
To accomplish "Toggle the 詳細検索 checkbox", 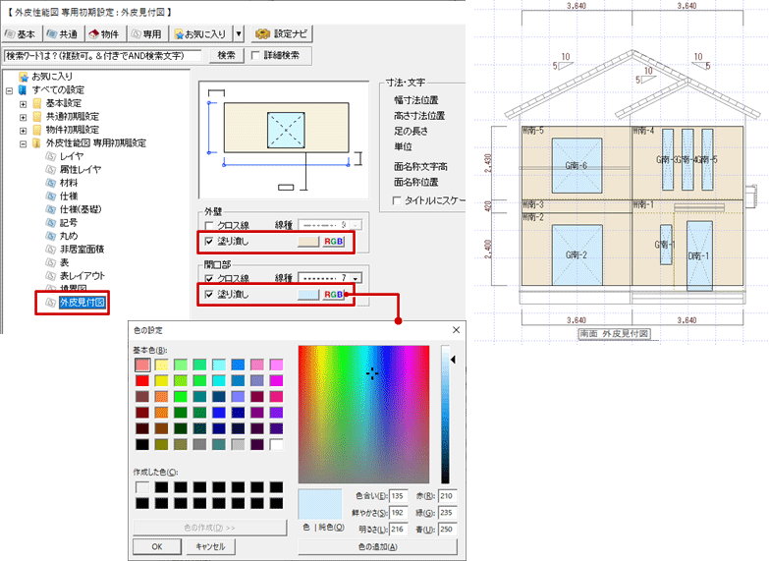I will 254,56.
